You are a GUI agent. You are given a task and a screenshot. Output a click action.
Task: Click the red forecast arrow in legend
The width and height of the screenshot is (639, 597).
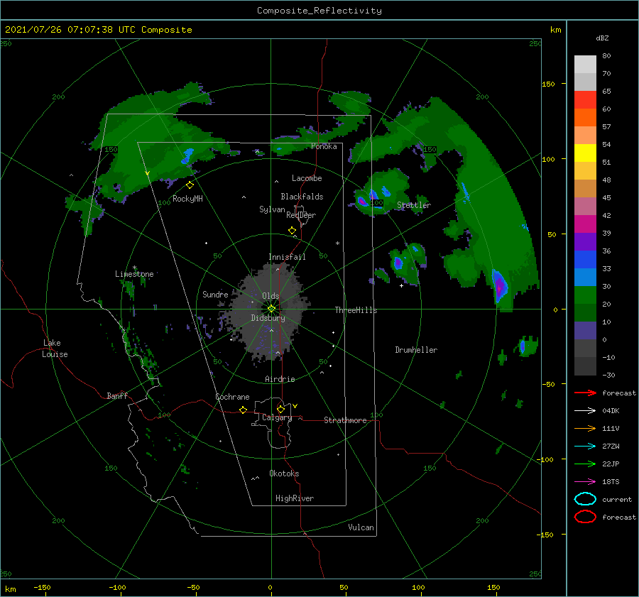(x=585, y=393)
